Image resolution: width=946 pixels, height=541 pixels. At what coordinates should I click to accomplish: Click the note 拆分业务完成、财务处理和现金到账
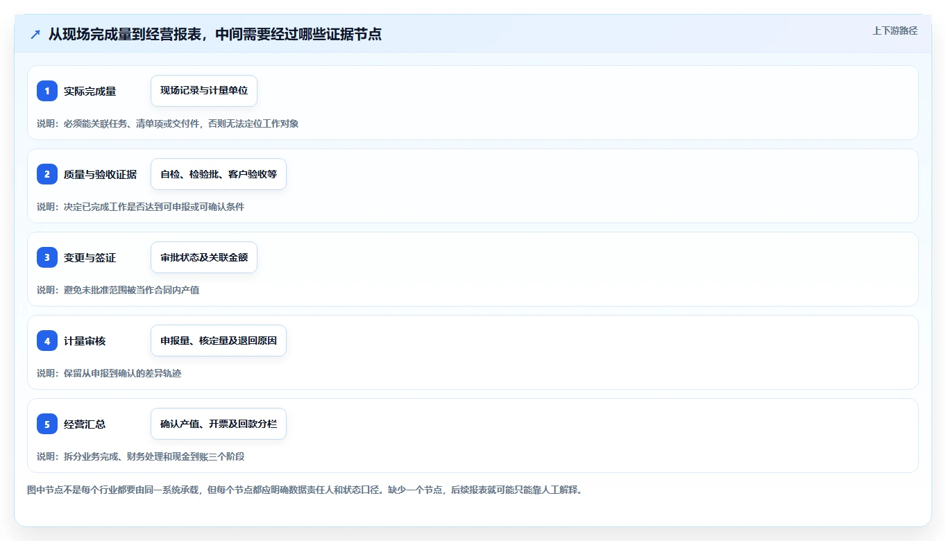pos(140,456)
